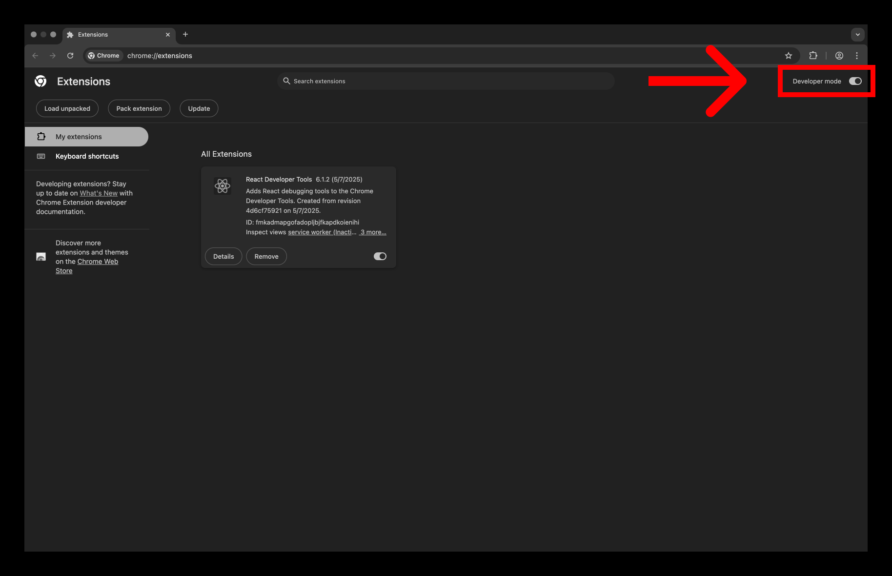Click the Pack extension button
Image resolution: width=892 pixels, height=576 pixels.
[139, 108]
